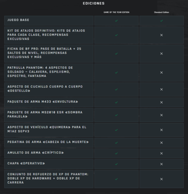Click the Standard Edition X for Chapa «Operativo»
The height and width of the screenshot is (194, 188).
[161, 164]
